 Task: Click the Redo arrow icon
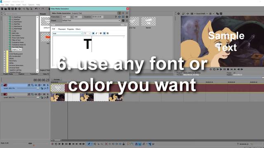click(x=43, y=9)
